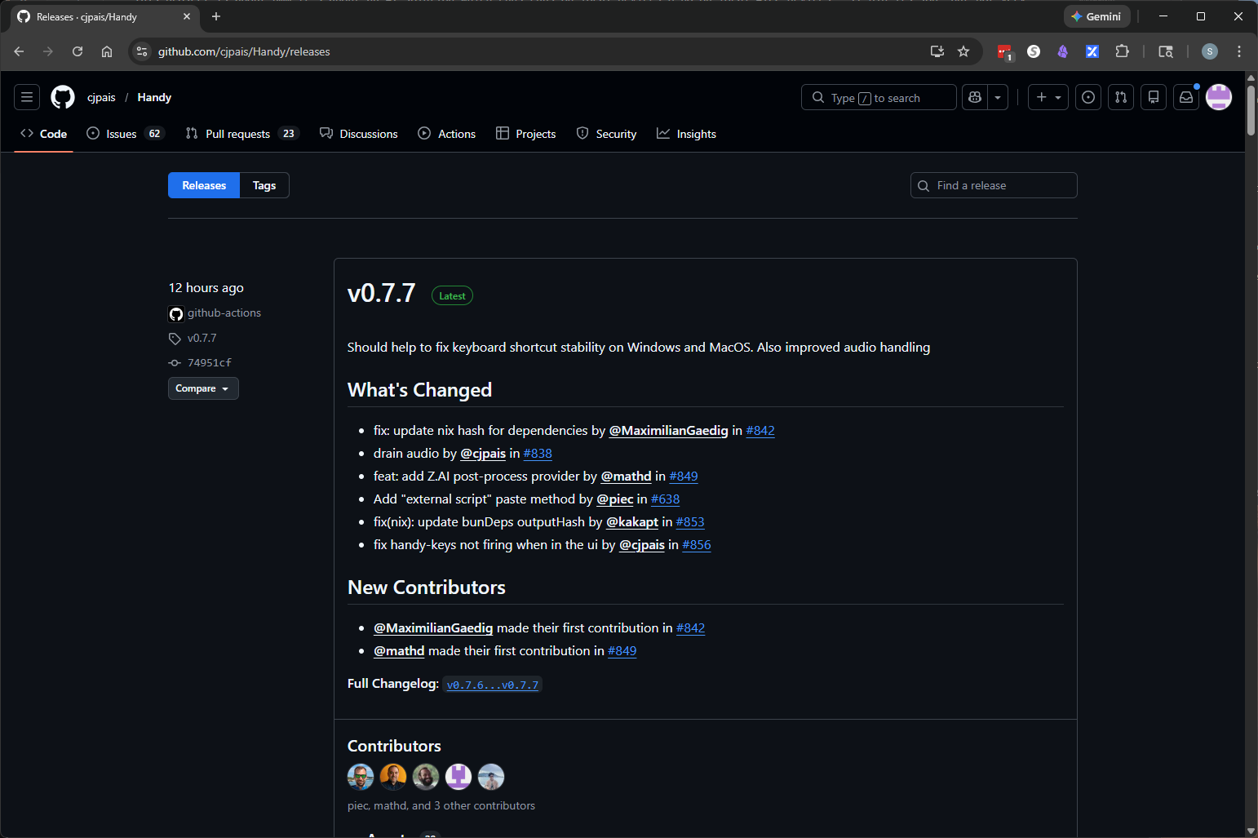This screenshot has height=838, width=1258.
Task: Open Gemini from the browser toolbar
Action: coord(1096,16)
